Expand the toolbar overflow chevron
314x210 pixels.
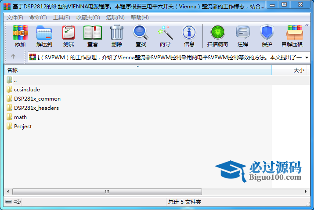tap(307, 25)
